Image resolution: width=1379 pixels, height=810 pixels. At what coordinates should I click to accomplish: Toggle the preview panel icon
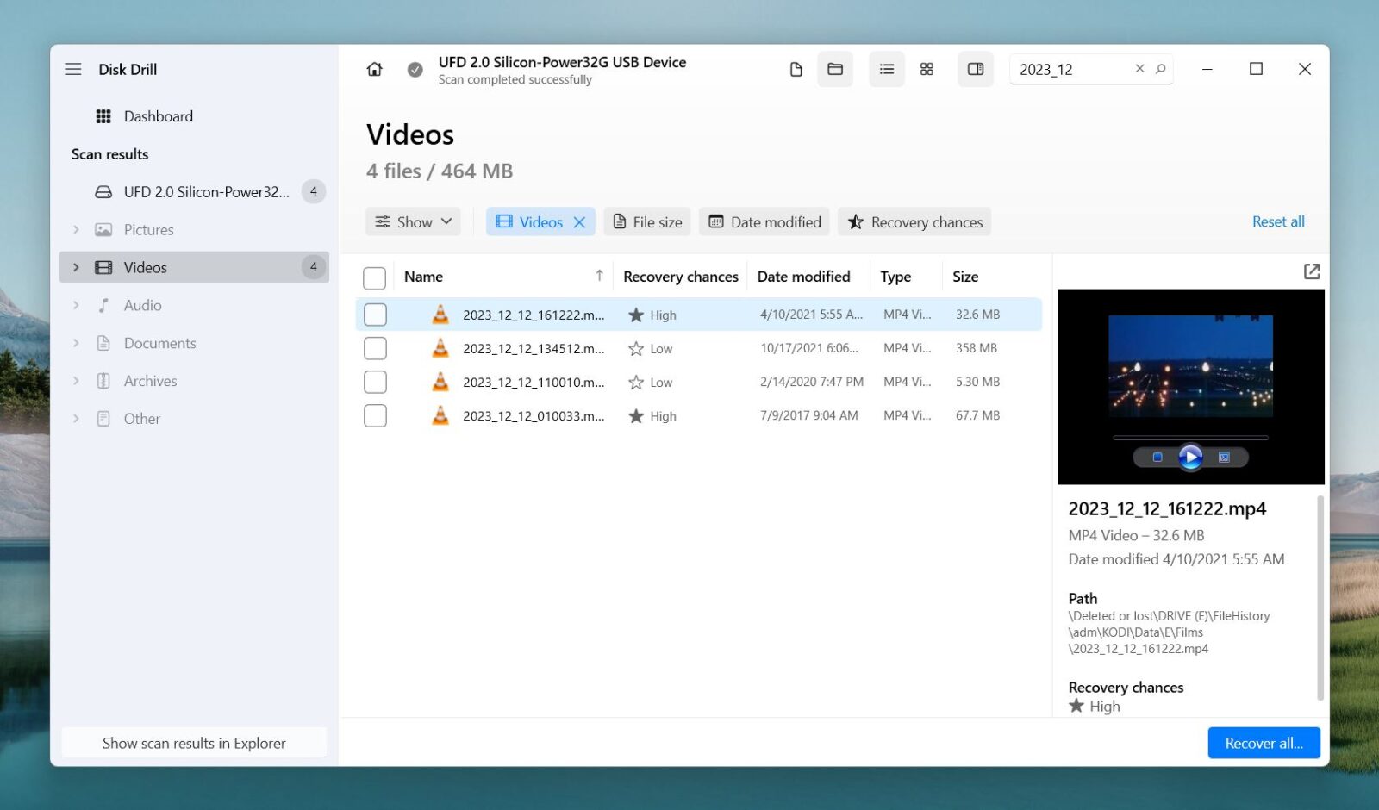(x=975, y=69)
